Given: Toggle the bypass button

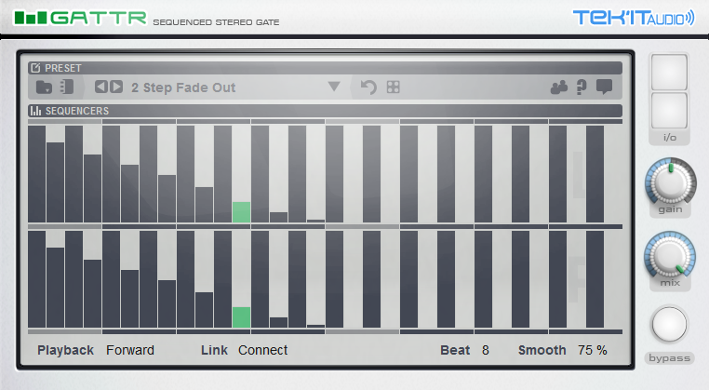Looking at the screenshot, I should click(x=669, y=325).
